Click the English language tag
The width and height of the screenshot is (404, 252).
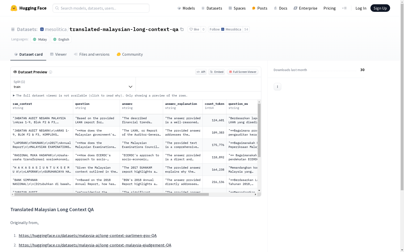click(61, 39)
